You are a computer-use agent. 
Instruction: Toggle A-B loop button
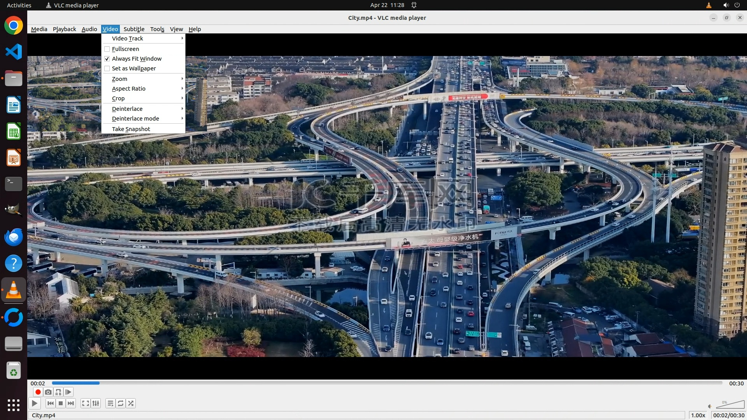pos(58,392)
